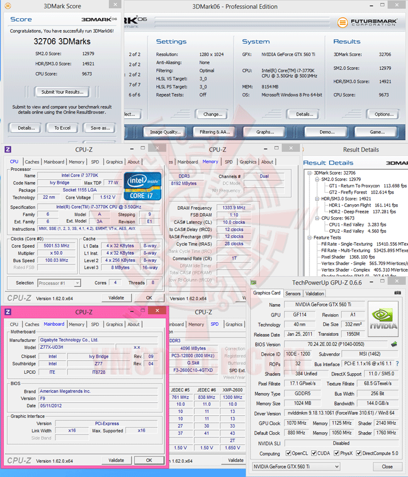The height and width of the screenshot is (477, 408).
Task: Click the Futuremark orange logo
Action: pyautogui.click(x=343, y=22)
